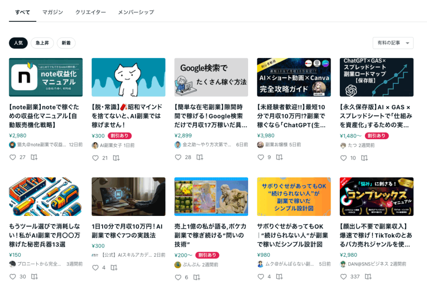Visit author たつ profile name

point(352,145)
